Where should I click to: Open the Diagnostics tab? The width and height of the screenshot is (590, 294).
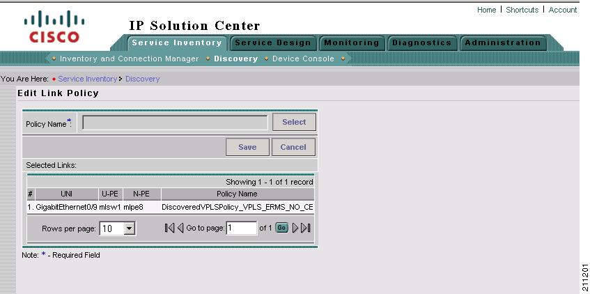click(421, 43)
